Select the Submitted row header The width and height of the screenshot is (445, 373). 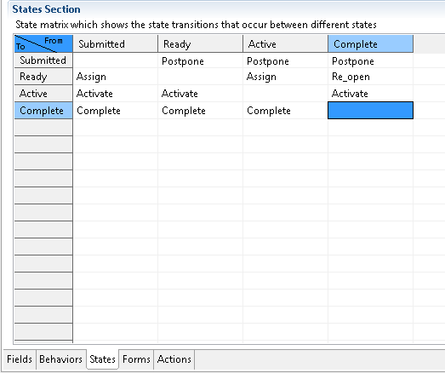click(x=43, y=60)
